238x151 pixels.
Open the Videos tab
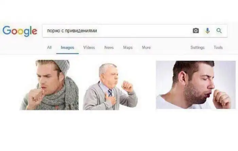pyautogui.click(x=89, y=47)
